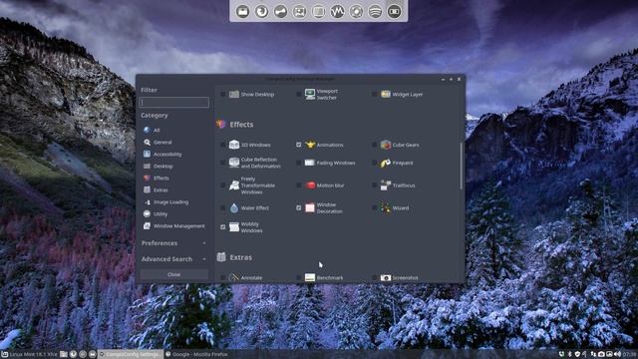This screenshot has height=359, width=638.
Task: Click the first icon in top dock
Action: (x=242, y=11)
